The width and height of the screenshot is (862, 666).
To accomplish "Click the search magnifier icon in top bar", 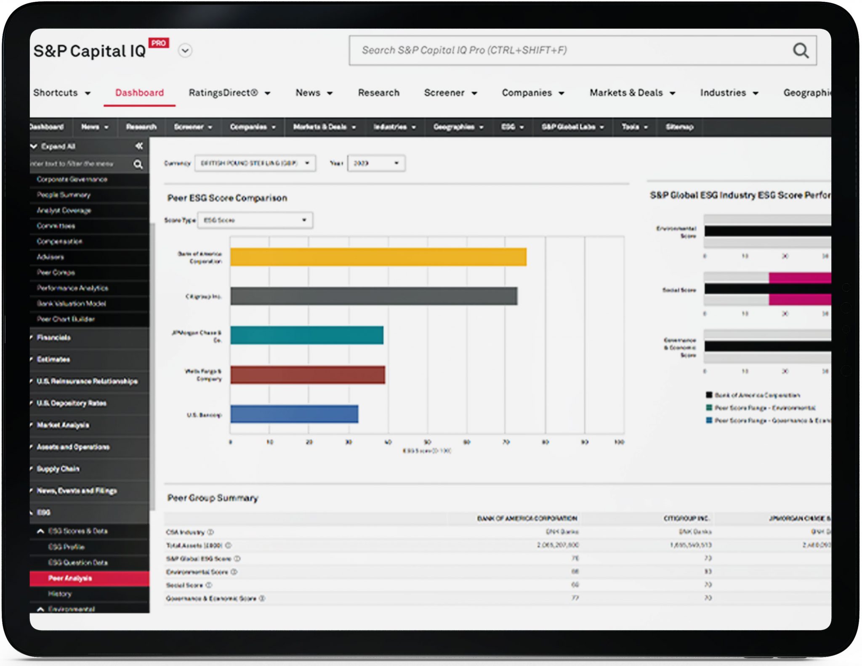I will (801, 50).
